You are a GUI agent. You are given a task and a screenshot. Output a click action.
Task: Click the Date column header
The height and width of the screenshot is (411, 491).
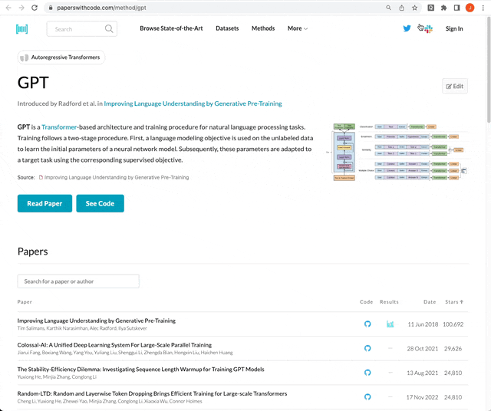click(x=430, y=302)
